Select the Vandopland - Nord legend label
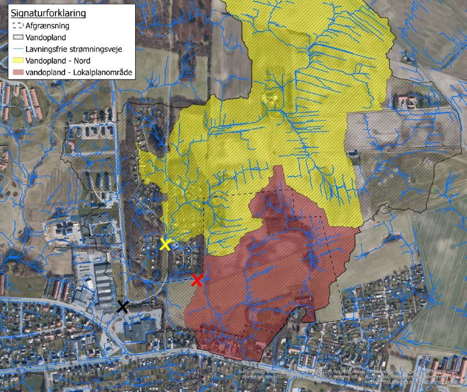Viewport: 467px width, 392px height. (x=60, y=62)
